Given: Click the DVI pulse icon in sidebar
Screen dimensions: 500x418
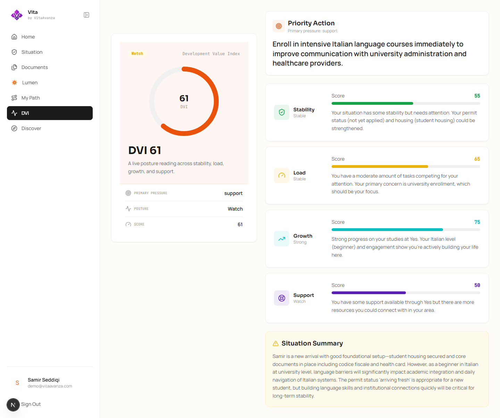Looking at the screenshot, I should (14, 113).
